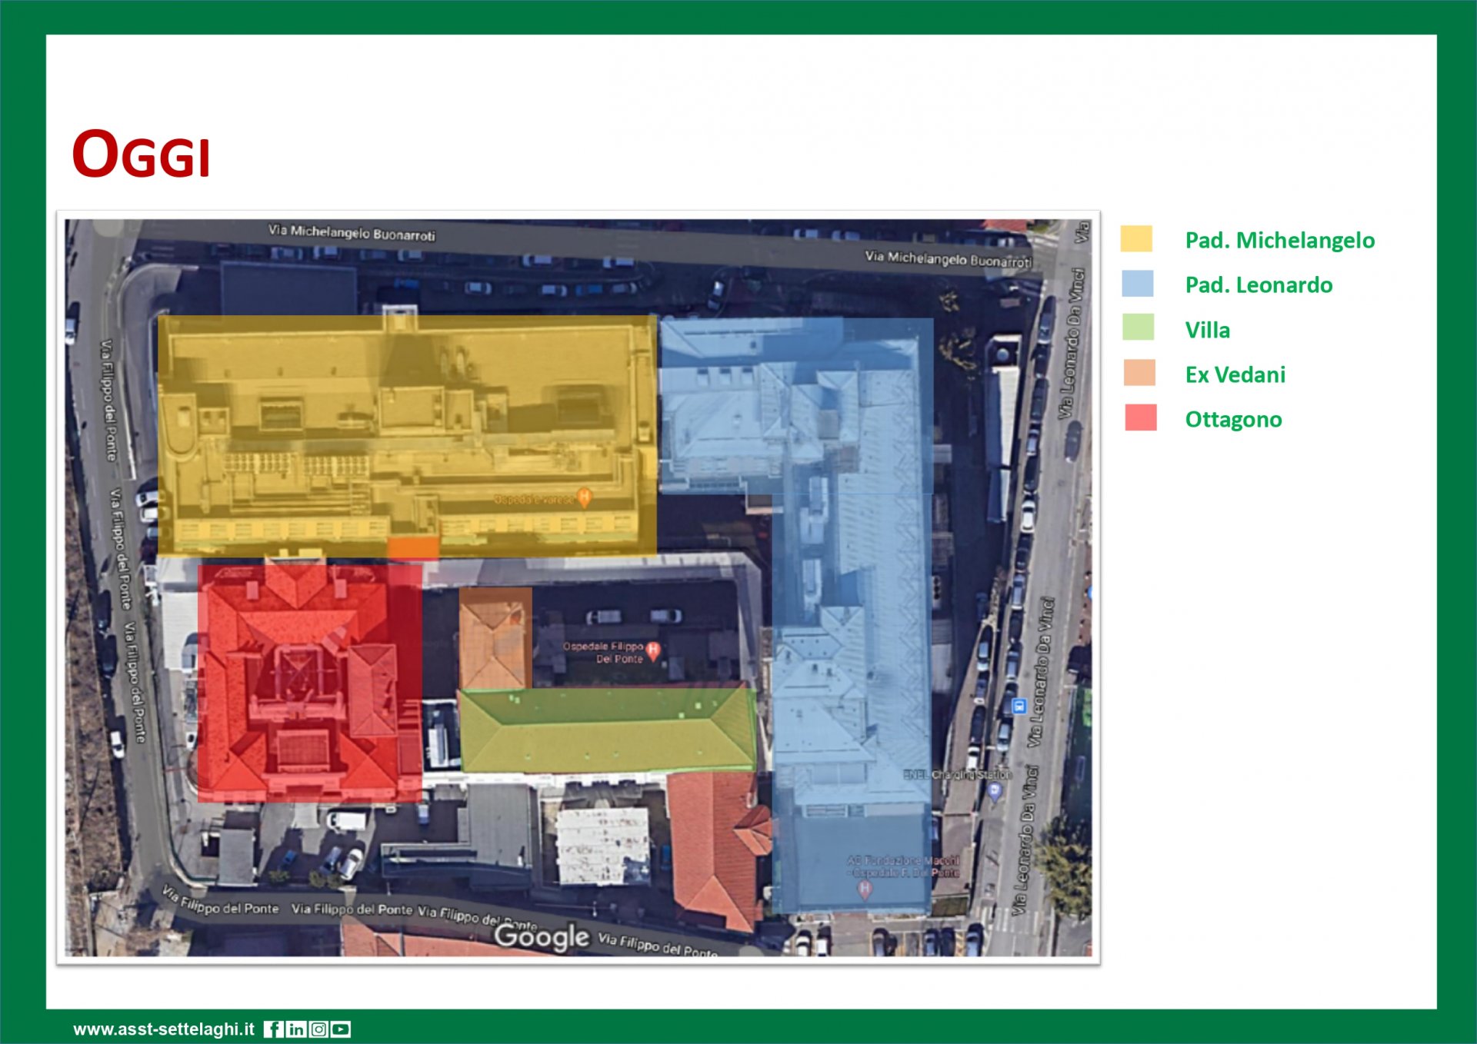The width and height of the screenshot is (1477, 1044).
Task: Click the Pad. Michelangelo legend label
Action: (1279, 241)
